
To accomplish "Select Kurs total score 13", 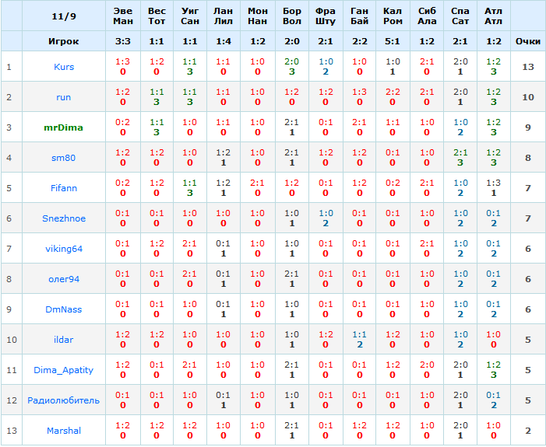I will coord(528,67).
